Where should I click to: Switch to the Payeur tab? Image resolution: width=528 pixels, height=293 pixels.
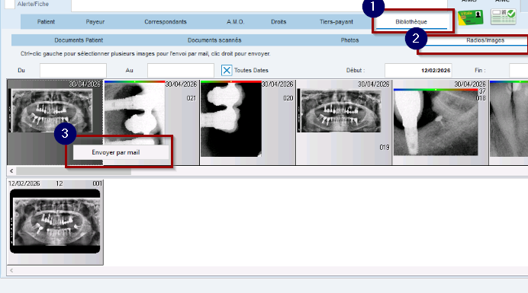[x=95, y=22]
